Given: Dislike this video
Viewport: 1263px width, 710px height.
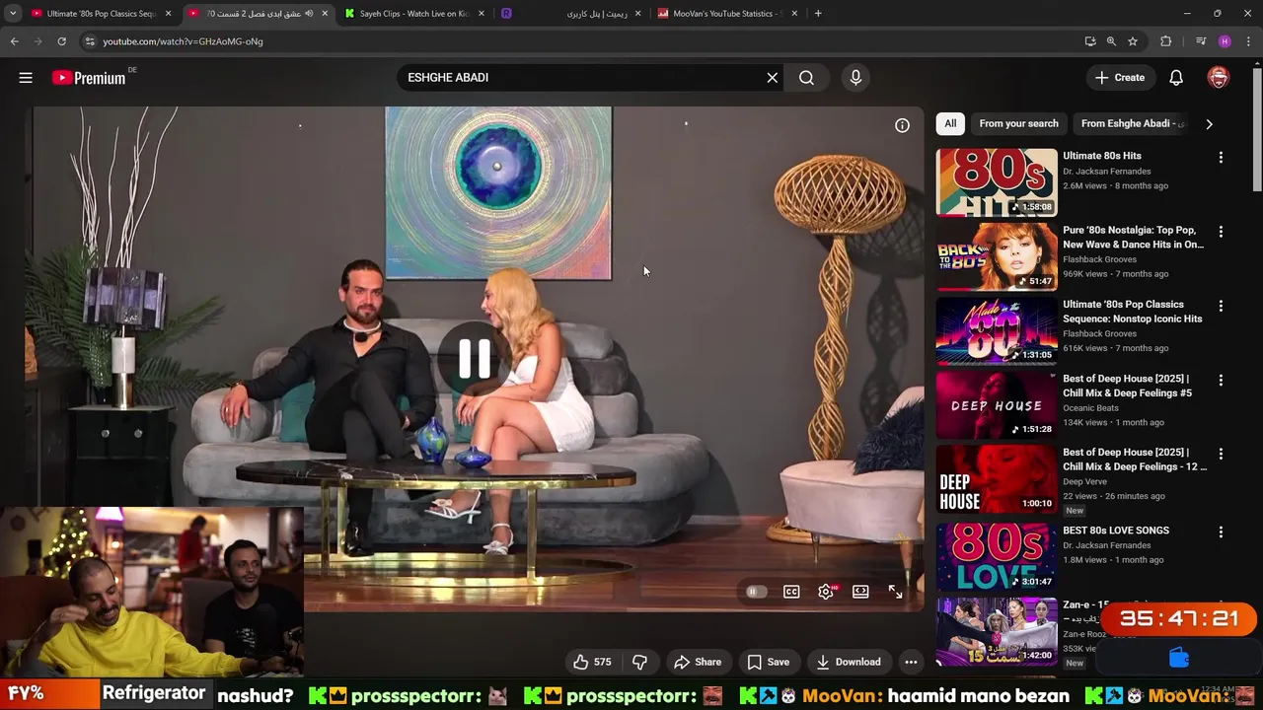Looking at the screenshot, I should click(639, 663).
